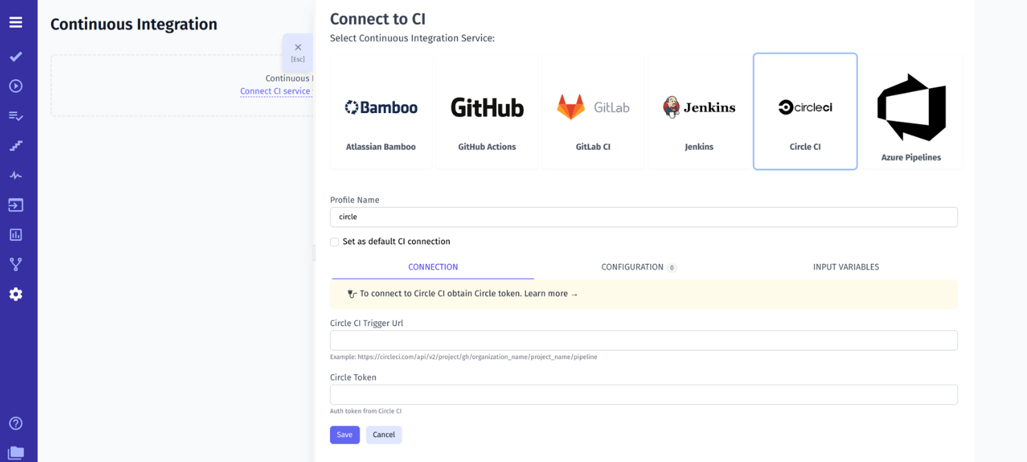
Task: Select the GitHub Actions service
Action: (x=487, y=110)
